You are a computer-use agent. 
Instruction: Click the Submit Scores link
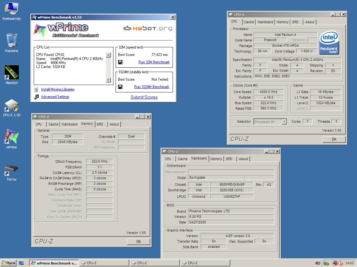pyautogui.click(x=144, y=97)
